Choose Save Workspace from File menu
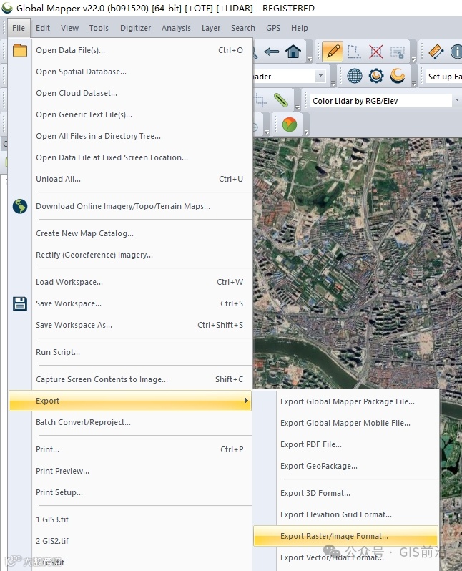Viewport: 462px width, 571px height. 69,303
